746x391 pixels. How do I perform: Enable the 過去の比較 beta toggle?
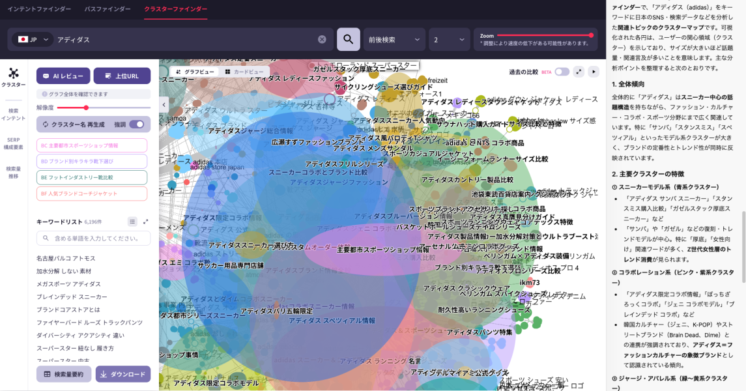[562, 72]
